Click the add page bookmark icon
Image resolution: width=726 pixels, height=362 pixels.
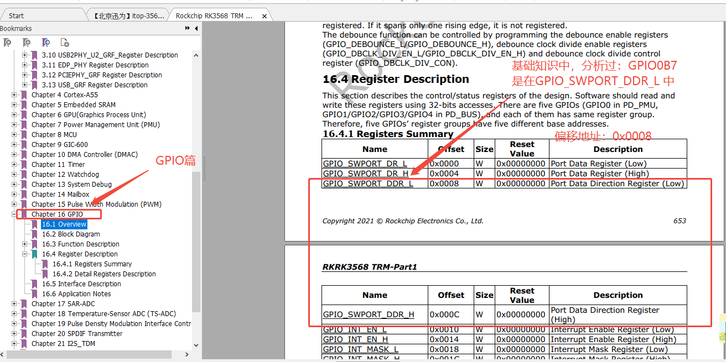tap(65, 42)
